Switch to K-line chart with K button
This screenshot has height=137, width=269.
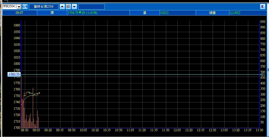(x=262, y=6)
